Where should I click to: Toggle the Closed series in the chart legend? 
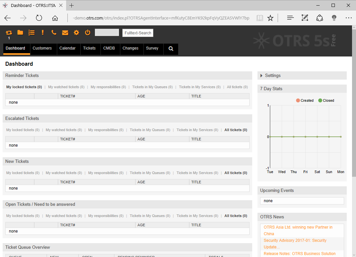[326, 100]
